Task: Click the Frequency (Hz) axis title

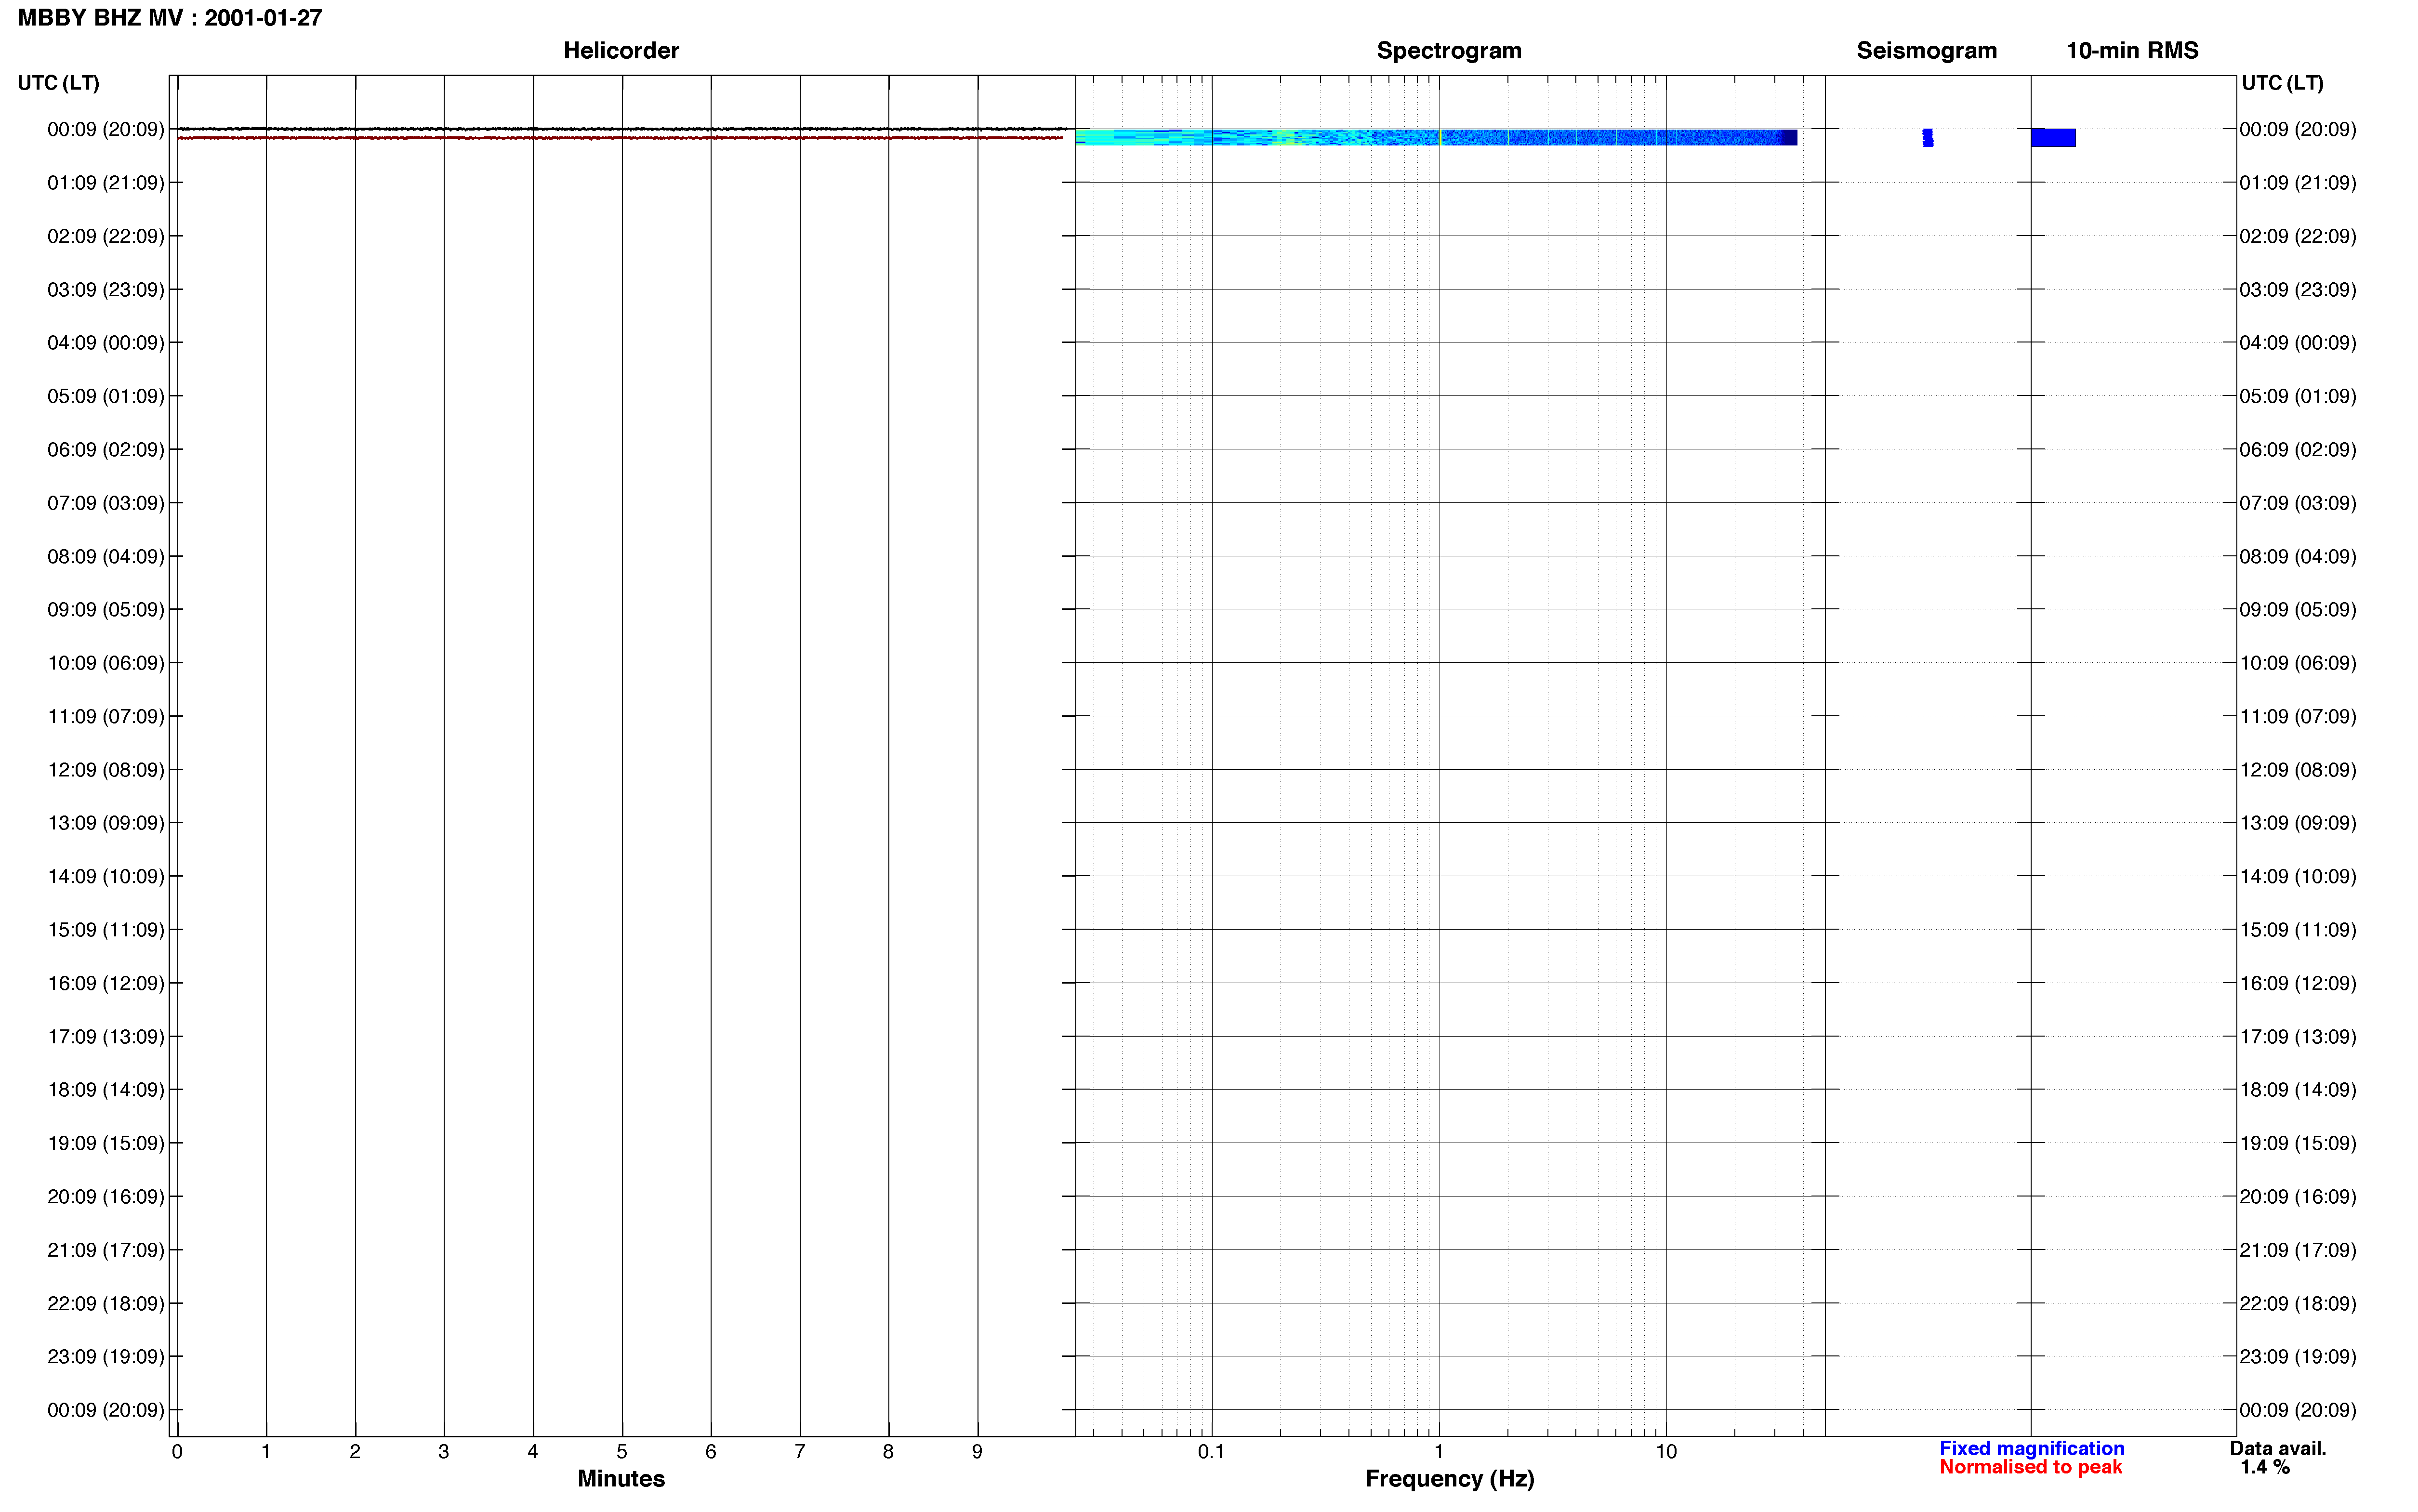Action: [x=1449, y=1479]
